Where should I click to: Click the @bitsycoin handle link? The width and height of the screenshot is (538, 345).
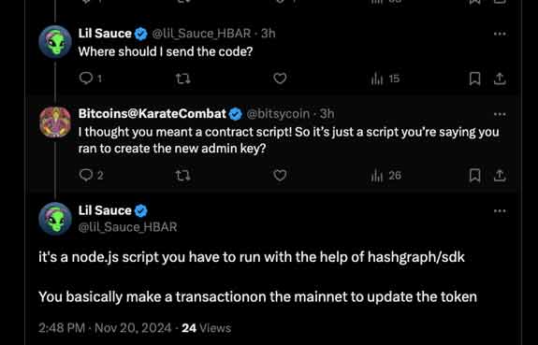[x=278, y=114]
